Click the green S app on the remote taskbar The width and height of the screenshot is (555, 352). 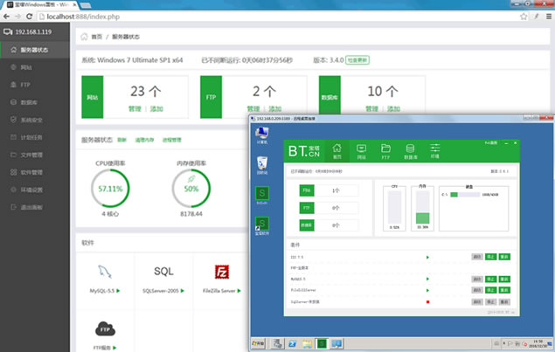point(322,343)
